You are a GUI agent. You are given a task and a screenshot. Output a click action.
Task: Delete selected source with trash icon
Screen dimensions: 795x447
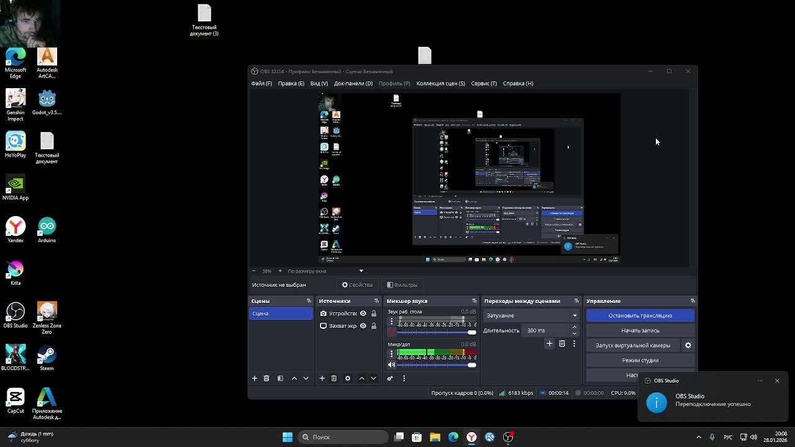click(x=334, y=378)
